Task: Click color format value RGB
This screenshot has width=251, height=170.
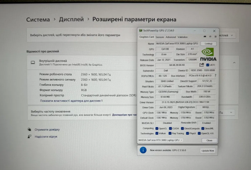Action: point(84,90)
